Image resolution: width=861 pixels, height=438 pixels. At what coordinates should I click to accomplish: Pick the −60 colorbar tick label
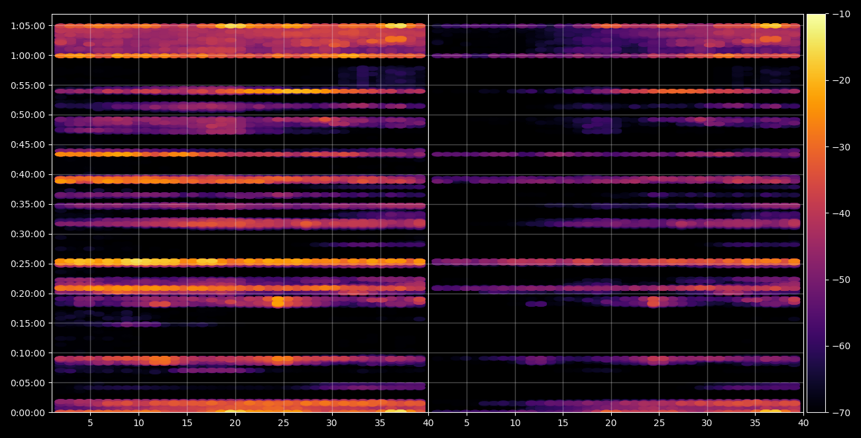[x=840, y=346]
